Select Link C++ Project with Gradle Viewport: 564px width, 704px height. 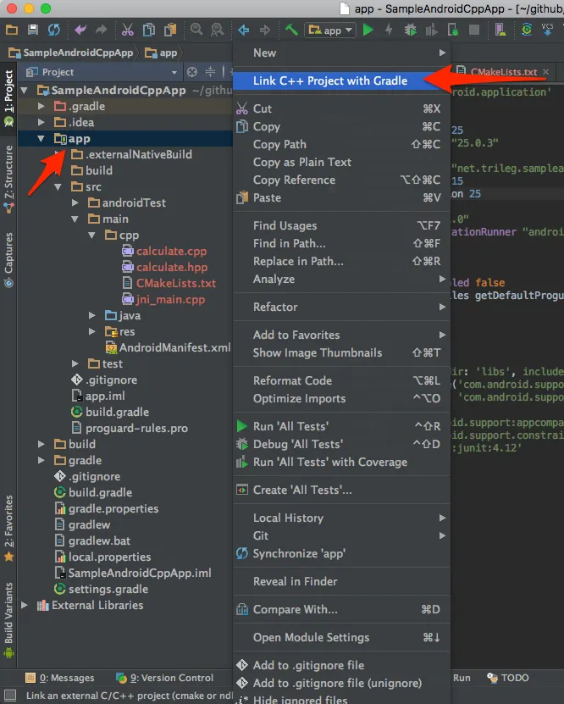329,80
